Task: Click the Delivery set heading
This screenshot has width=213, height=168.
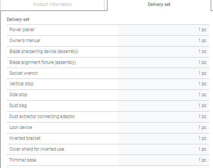Action: [18, 20]
